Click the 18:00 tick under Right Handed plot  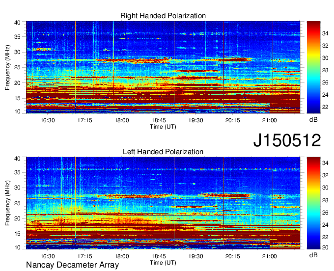122,120
